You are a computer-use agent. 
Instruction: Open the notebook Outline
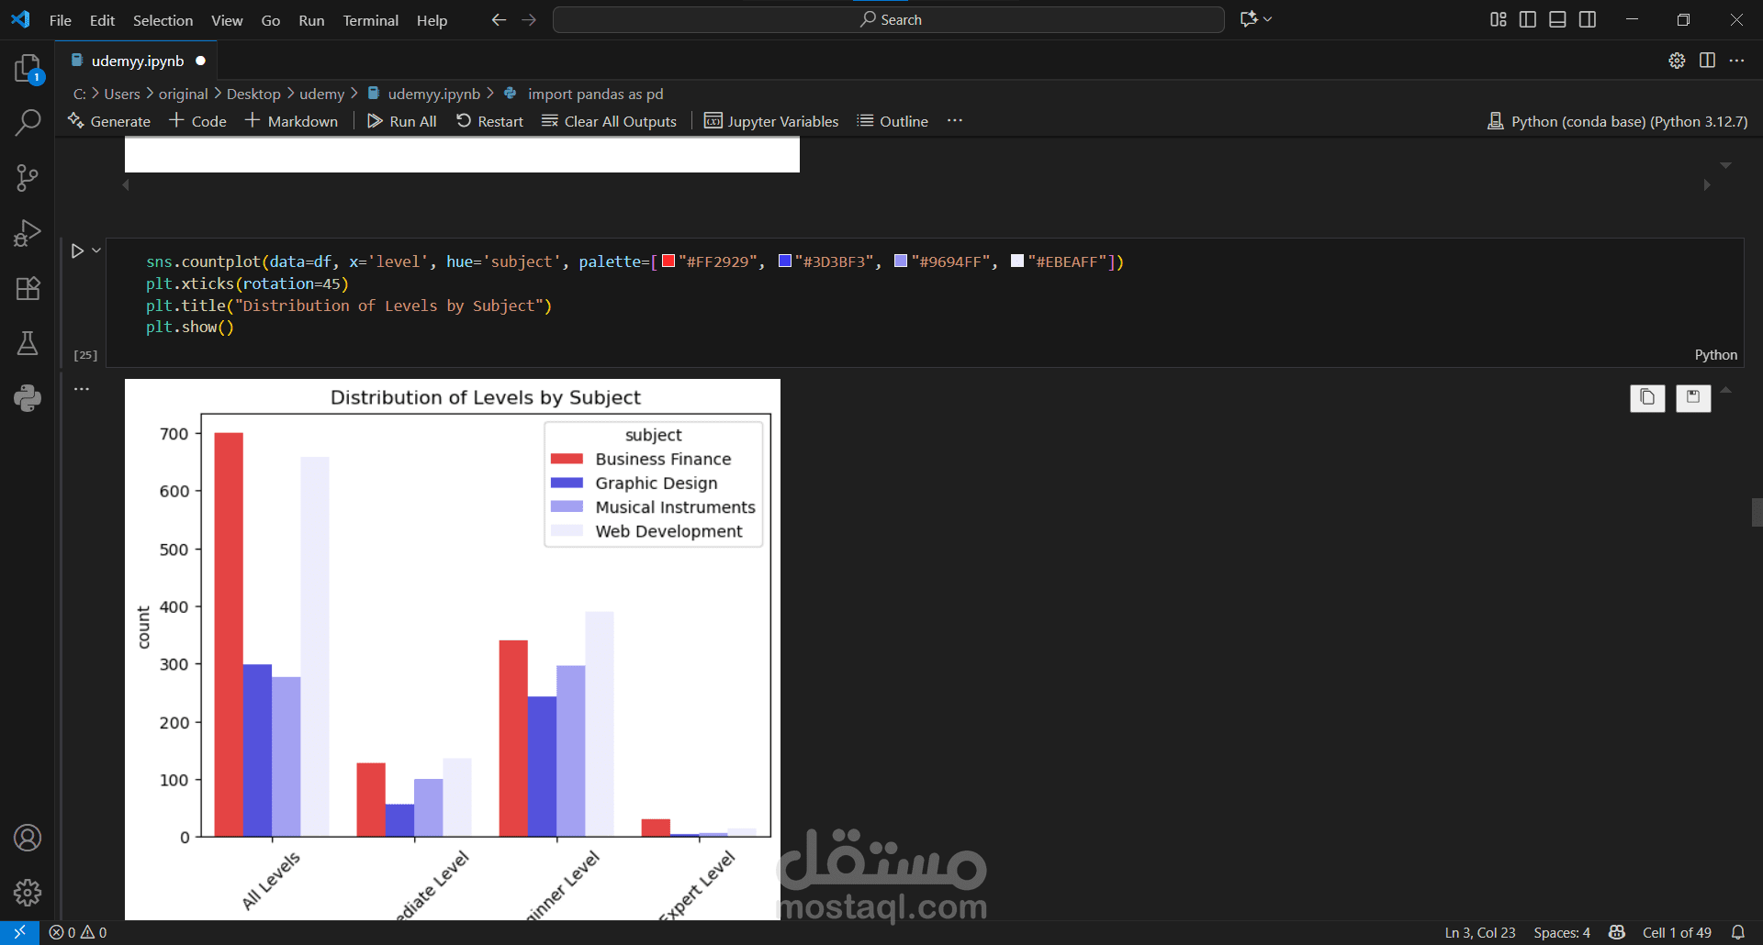pos(893,121)
